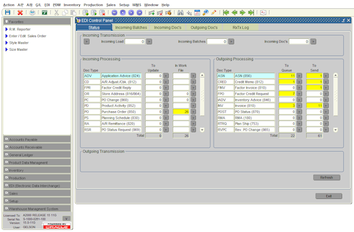Viewport: 354px width, 232px height.
Task: Click the In Work File '>' for Purchase Order (850)
Action: click(x=194, y=112)
